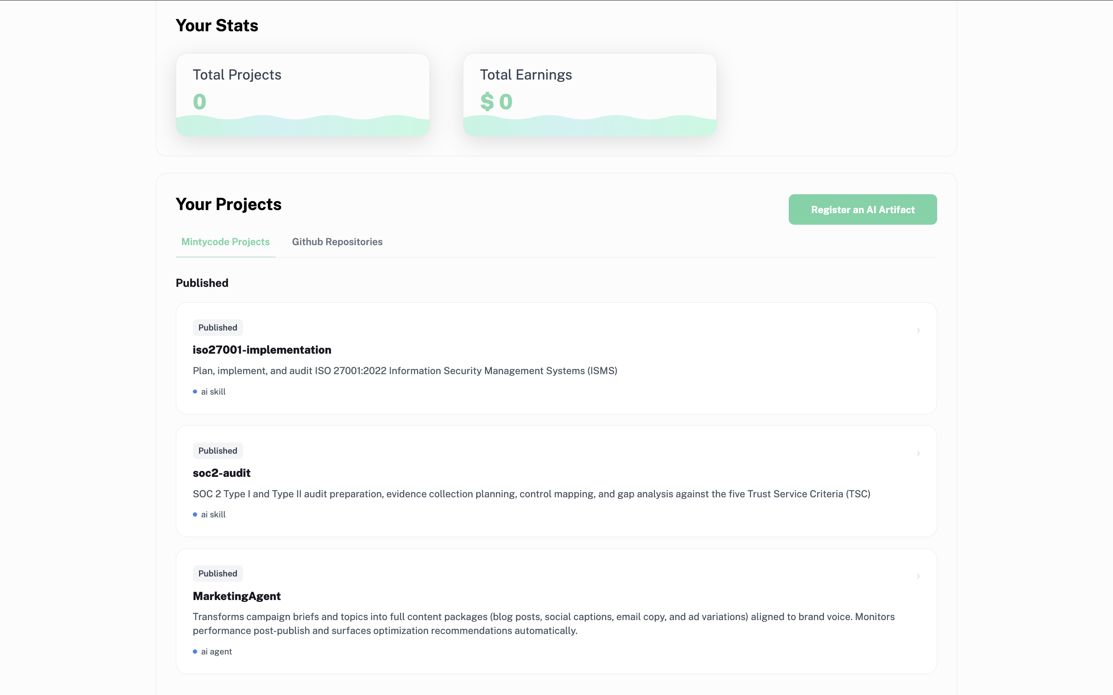Click ai skill tag under soc2-audit
Viewport: 1113px width, 695px height.
click(x=213, y=515)
